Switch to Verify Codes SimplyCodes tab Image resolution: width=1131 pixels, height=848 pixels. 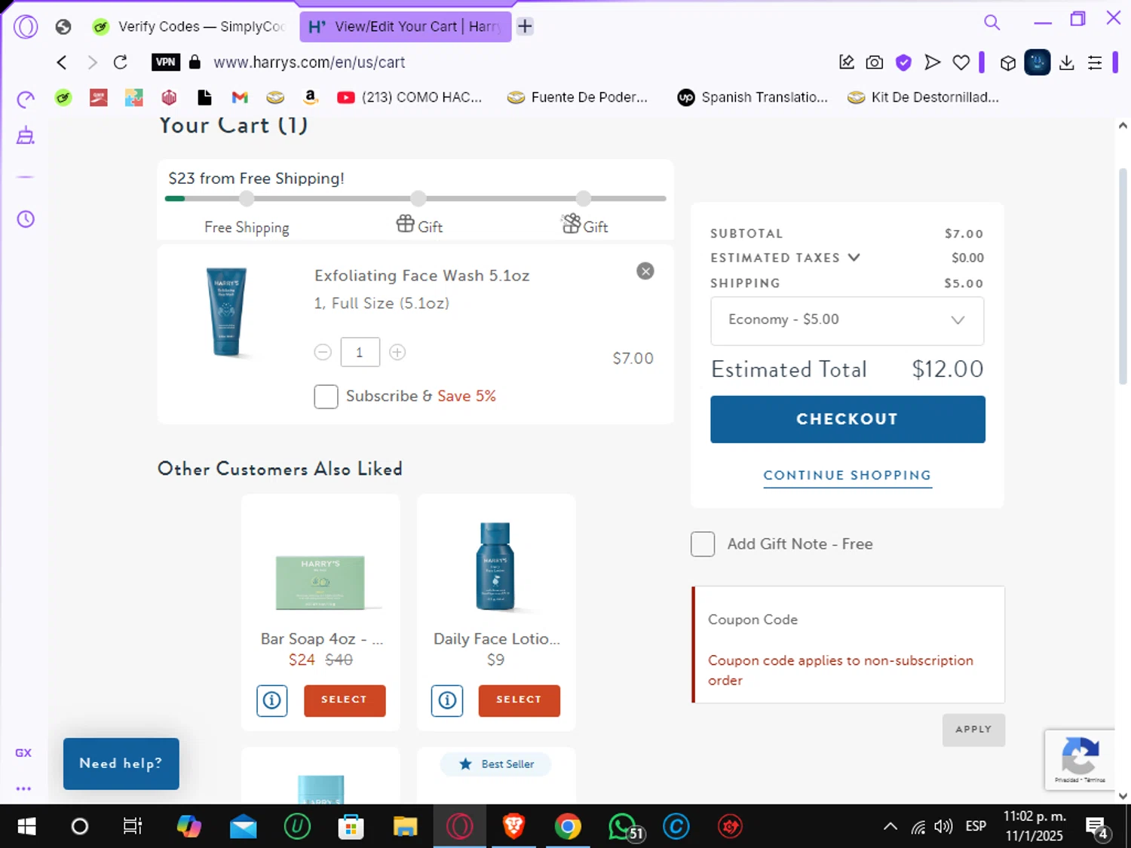coord(188,27)
